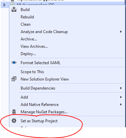Expand the collapsed iOS project tree node

[4, 5]
